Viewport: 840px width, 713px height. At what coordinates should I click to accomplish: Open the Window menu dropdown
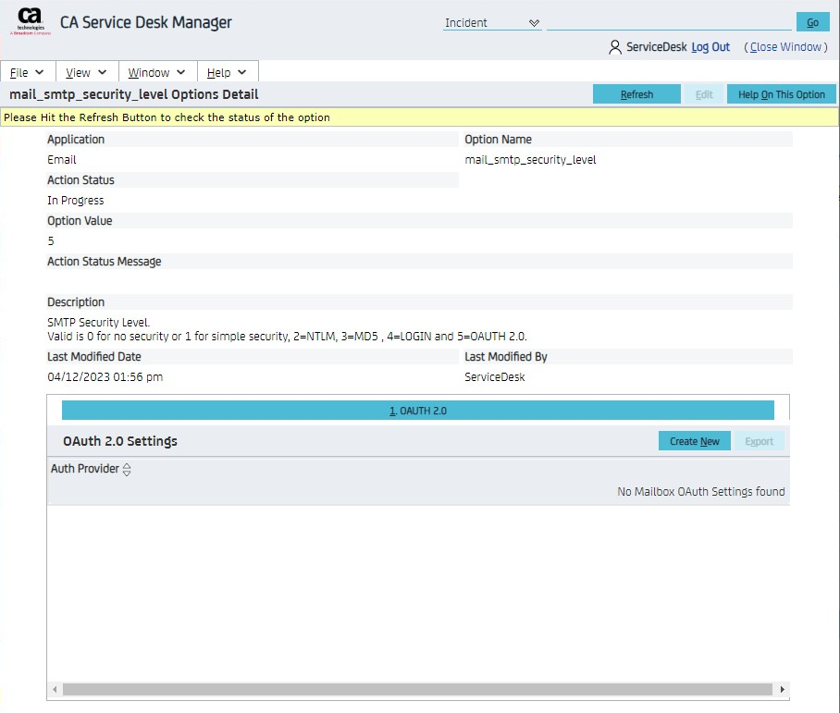156,72
